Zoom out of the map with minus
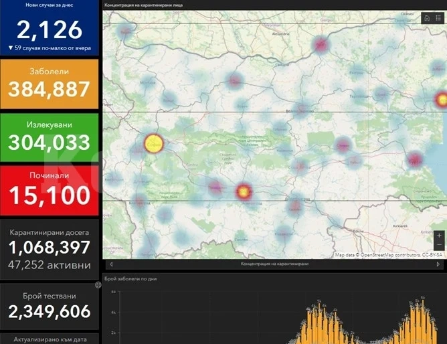The width and height of the screenshot is (447, 344). point(439,245)
